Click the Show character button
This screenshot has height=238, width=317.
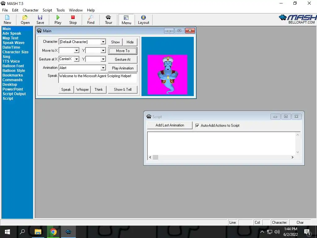coord(115,42)
